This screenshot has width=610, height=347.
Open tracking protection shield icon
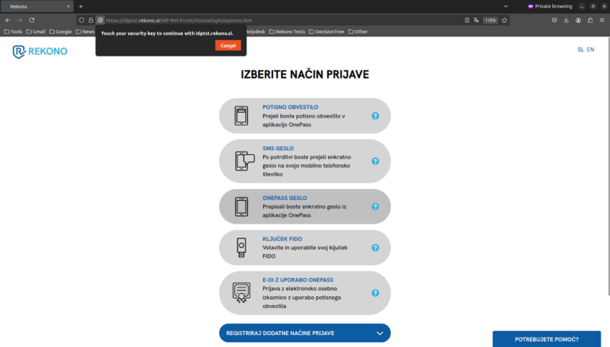pos(82,20)
